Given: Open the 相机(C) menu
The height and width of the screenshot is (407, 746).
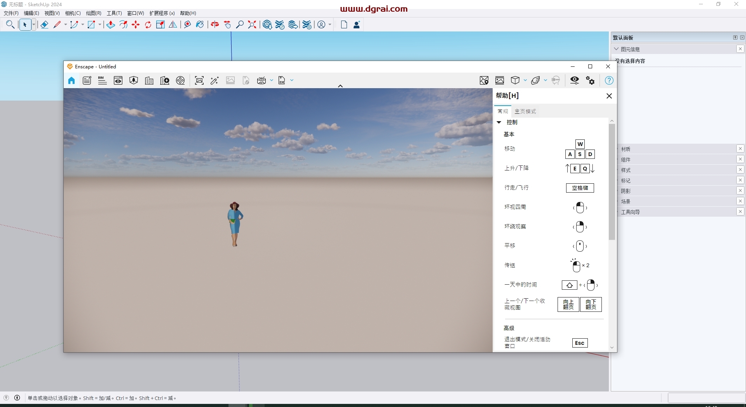Looking at the screenshot, I should click(x=73, y=13).
